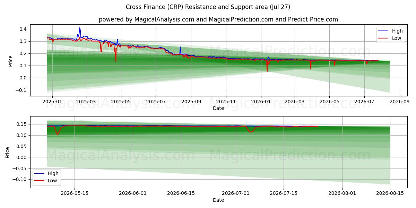Viewport: 416px width, 208px height.
Task: Click the '−0.1' y-axis label in the top chart
Action: coord(21,90)
